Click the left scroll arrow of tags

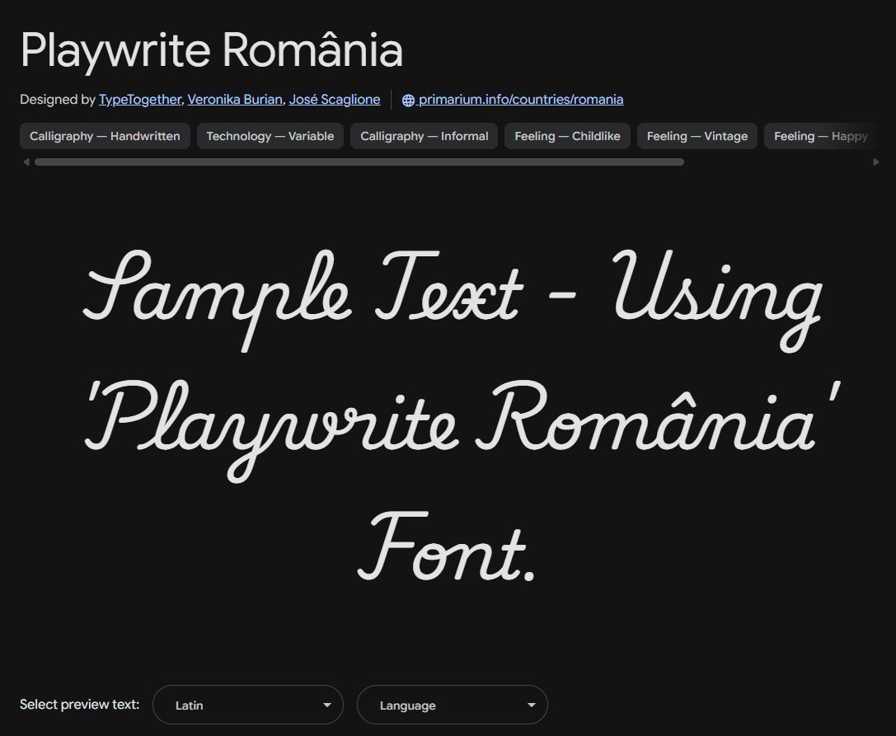tap(26, 162)
